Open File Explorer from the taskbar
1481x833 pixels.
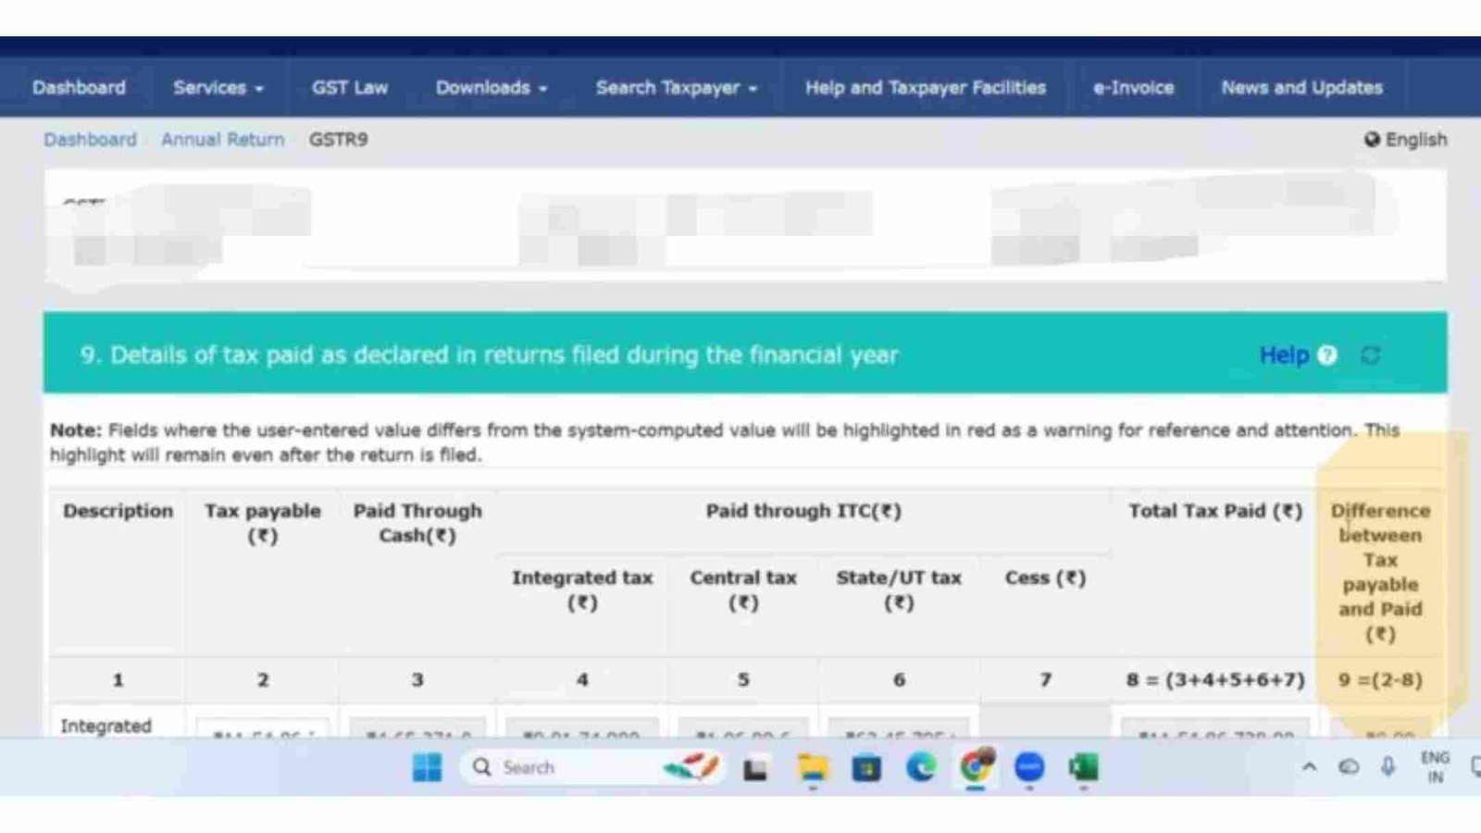812,767
